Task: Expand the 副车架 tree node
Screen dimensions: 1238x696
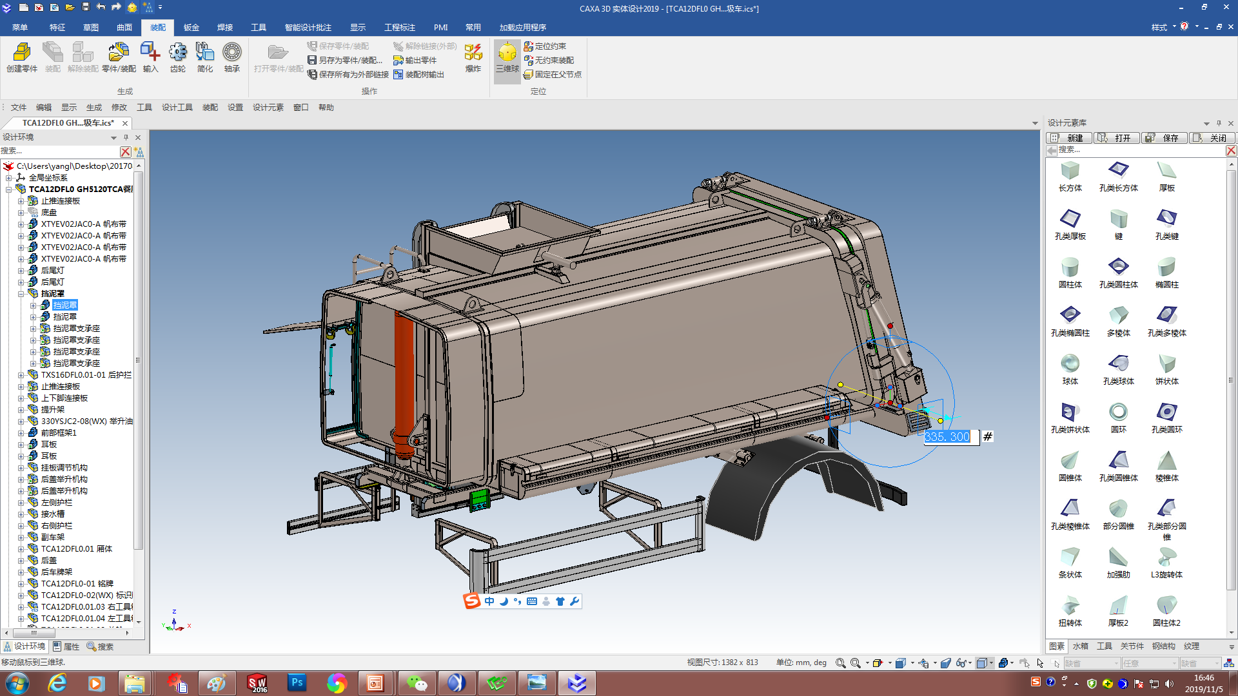Action: coord(21,537)
